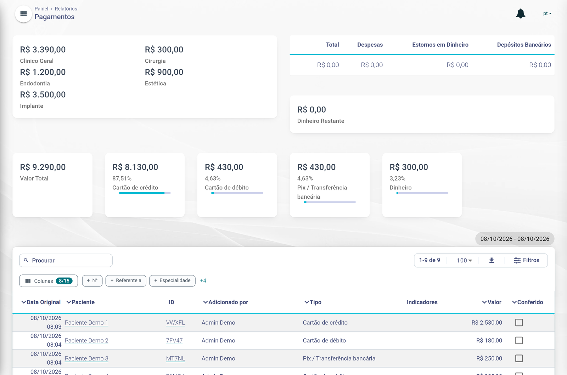The height and width of the screenshot is (375, 567).
Task: Open the 08/10/2026 date range picker
Action: 515,239
